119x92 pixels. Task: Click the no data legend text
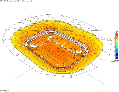click(x=113, y=61)
